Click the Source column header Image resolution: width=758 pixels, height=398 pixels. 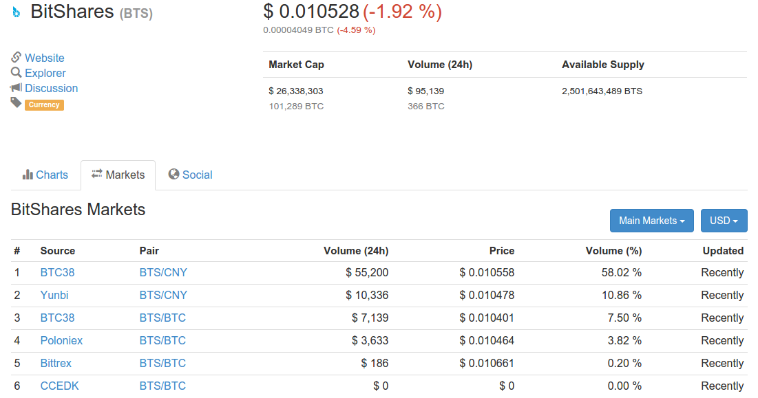point(58,251)
